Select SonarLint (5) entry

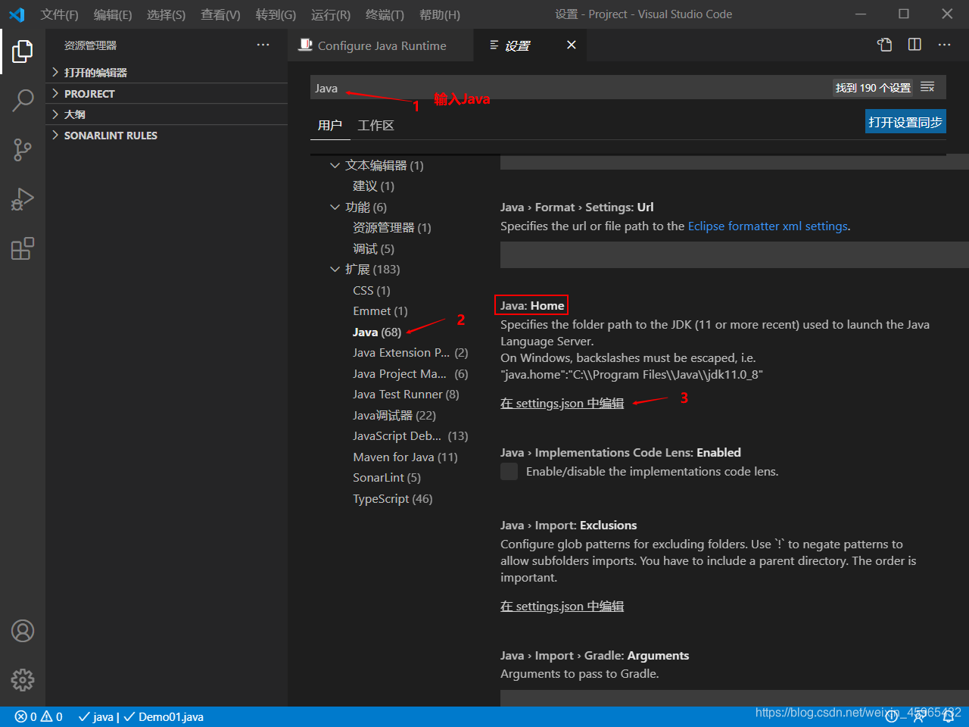point(387,477)
